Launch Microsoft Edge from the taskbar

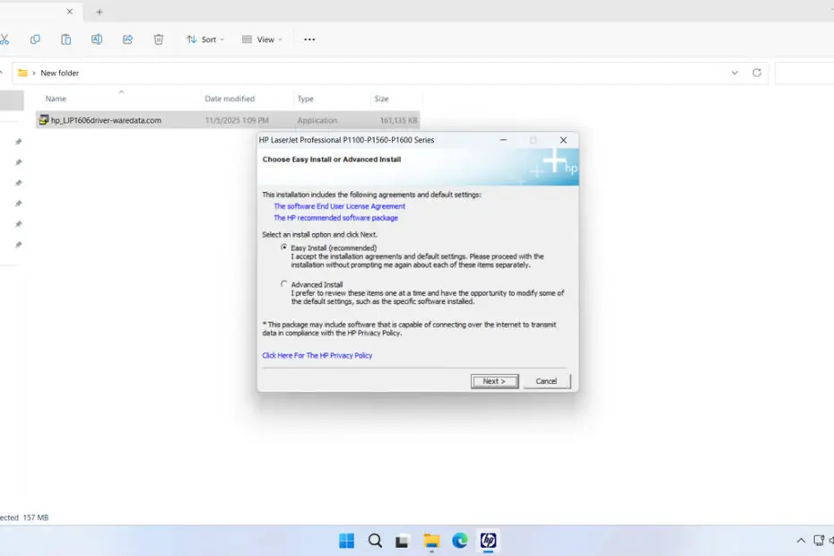(x=459, y=541)
